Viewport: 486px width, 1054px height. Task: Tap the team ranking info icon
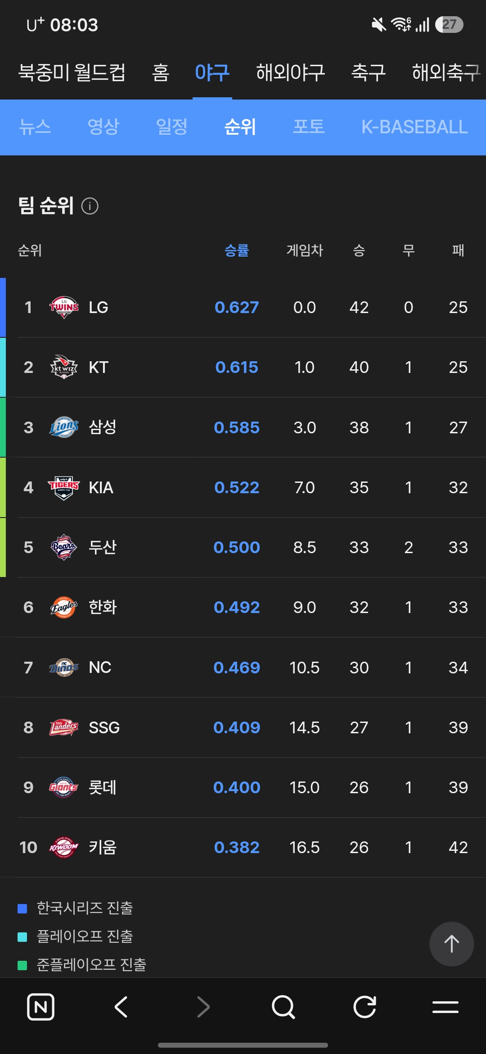[90, 206]
